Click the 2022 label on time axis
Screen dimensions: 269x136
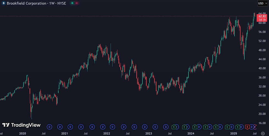[107, 134]
